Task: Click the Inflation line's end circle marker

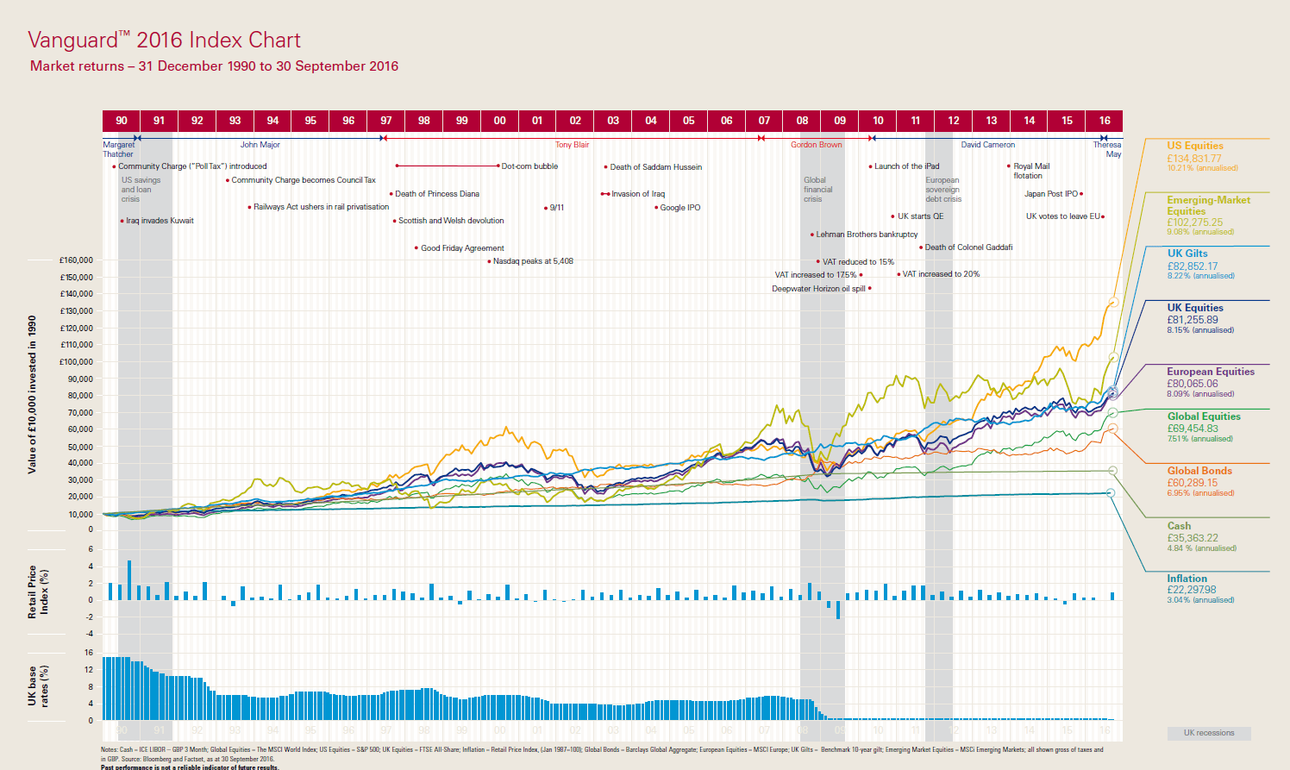Action: [x=1111, y=493]
